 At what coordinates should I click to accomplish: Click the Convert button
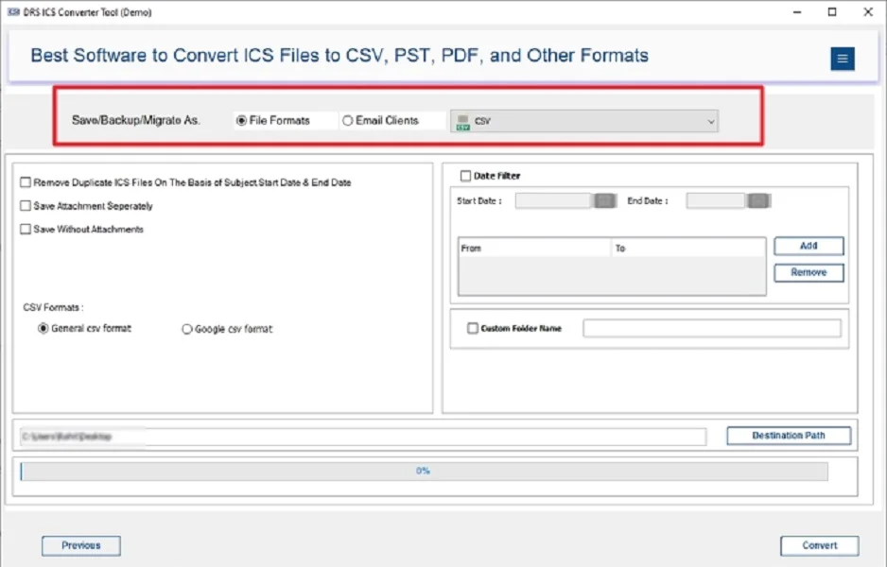pyautogui.click(x=819, y=545)
